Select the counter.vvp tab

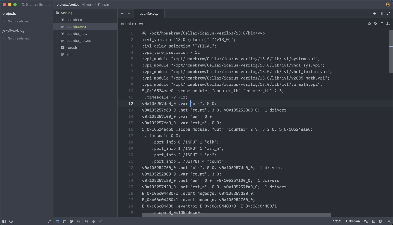click(149, 13)
